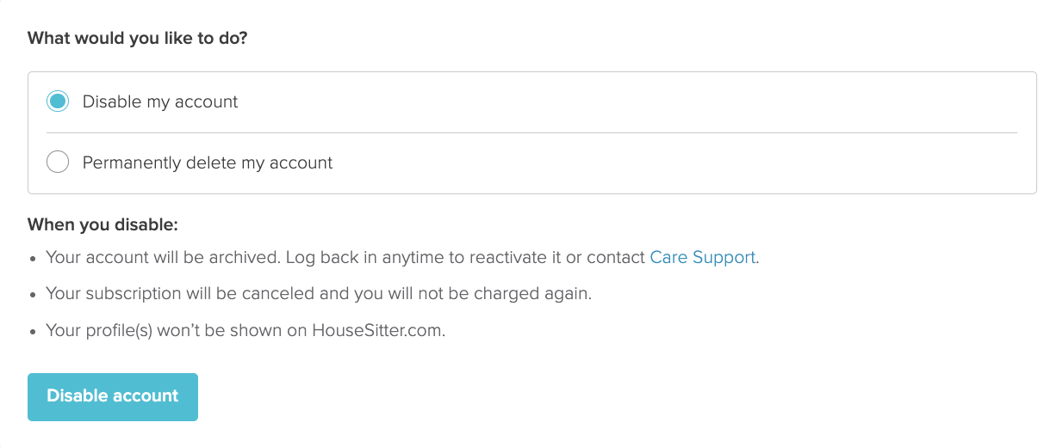Click the HouseSitter.com text in last bullet

[x=377, y=330]
